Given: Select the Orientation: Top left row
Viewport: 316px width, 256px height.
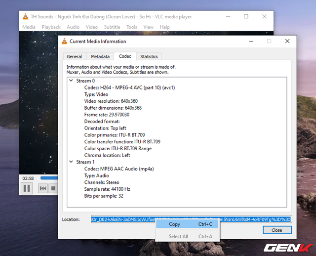Looking at the screenshot, I should [x=105, y=128].
